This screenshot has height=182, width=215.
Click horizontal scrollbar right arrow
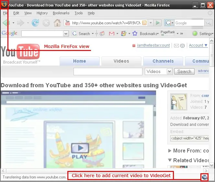point(206,171)
